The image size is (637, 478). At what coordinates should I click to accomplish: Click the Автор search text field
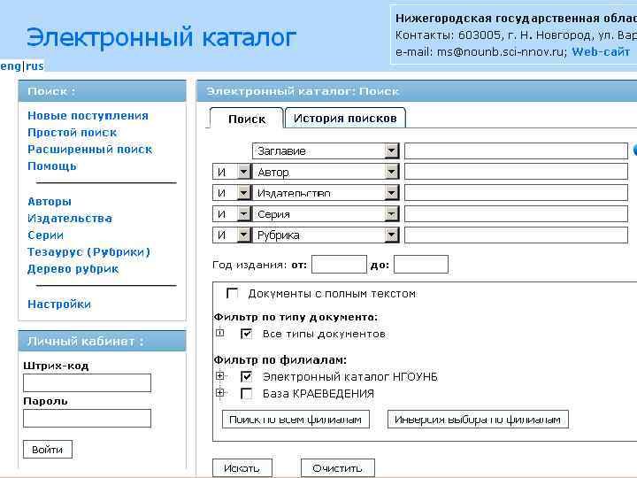coord(516,172)
